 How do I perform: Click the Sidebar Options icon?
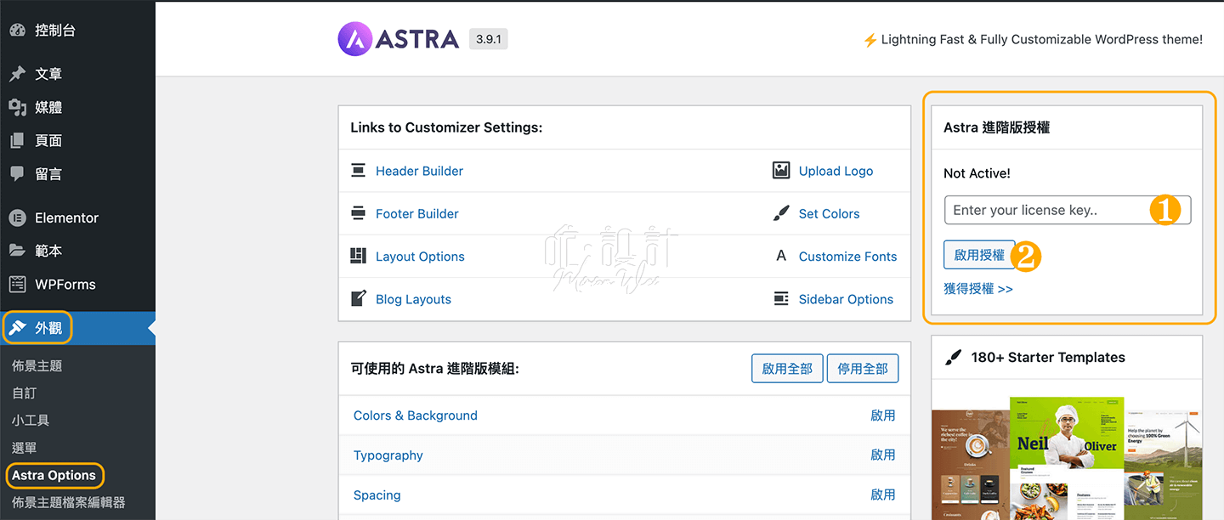coord(781,298)
